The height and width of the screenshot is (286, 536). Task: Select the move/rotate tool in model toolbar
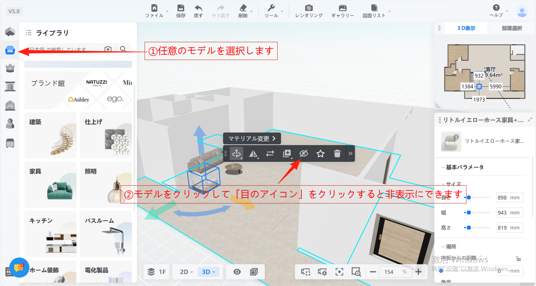tap(236, 153)
